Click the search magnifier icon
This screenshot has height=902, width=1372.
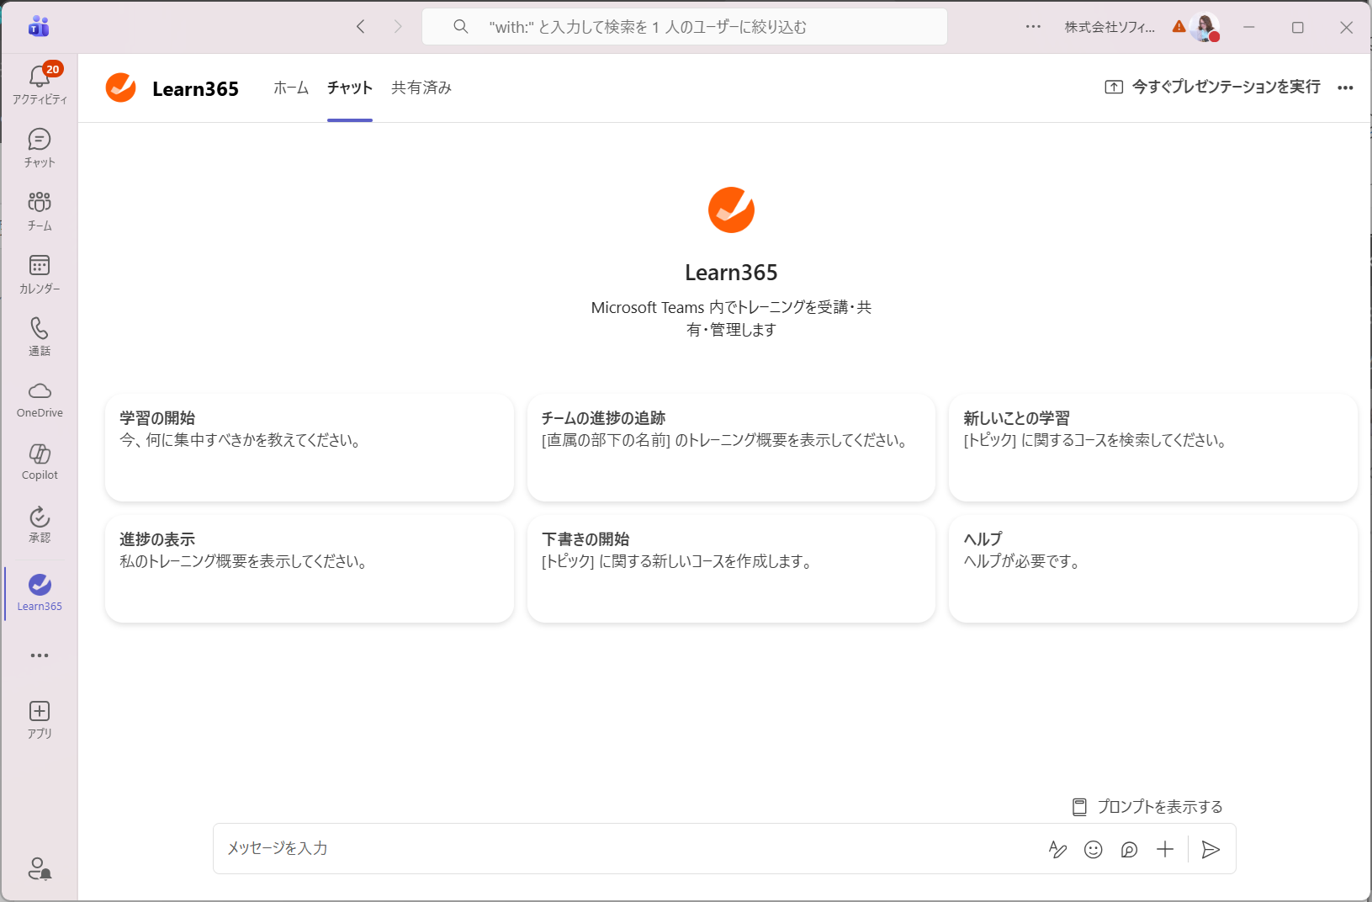[x=461, y=27]
